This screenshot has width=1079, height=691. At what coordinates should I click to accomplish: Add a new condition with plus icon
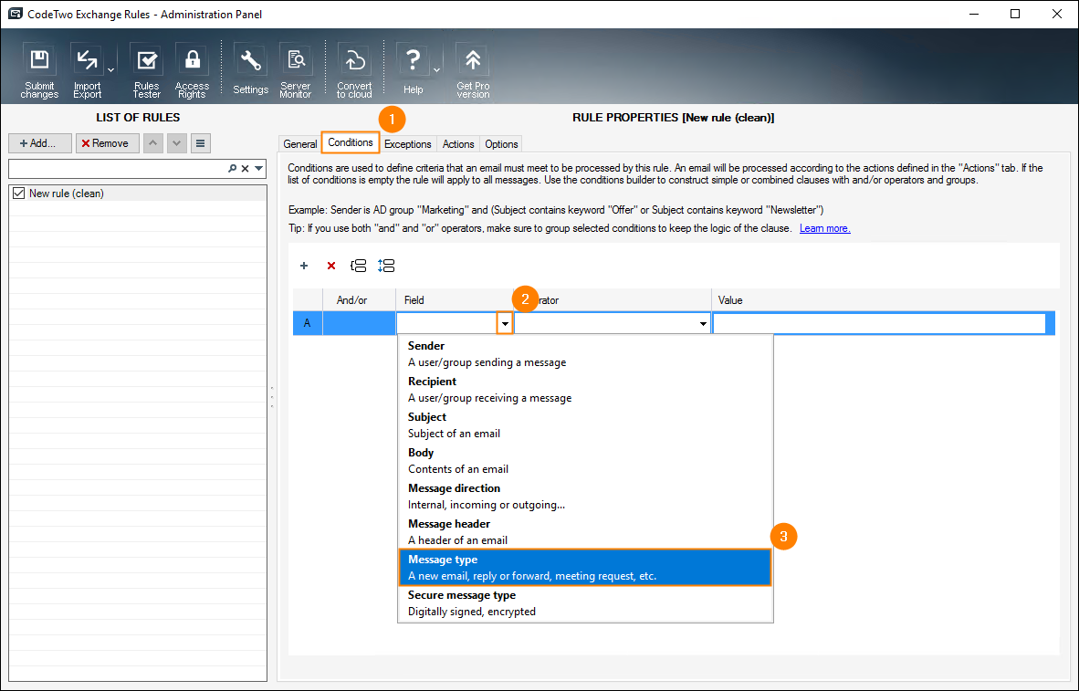(x=303, y=266)
